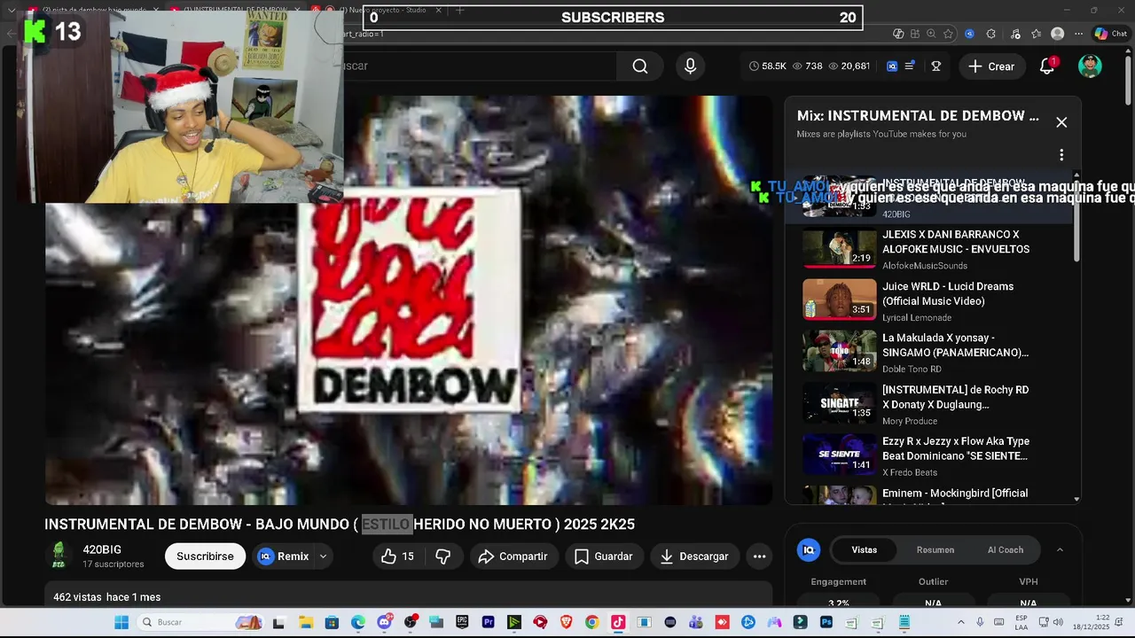Open the browser profile icon

[1057, 34]
